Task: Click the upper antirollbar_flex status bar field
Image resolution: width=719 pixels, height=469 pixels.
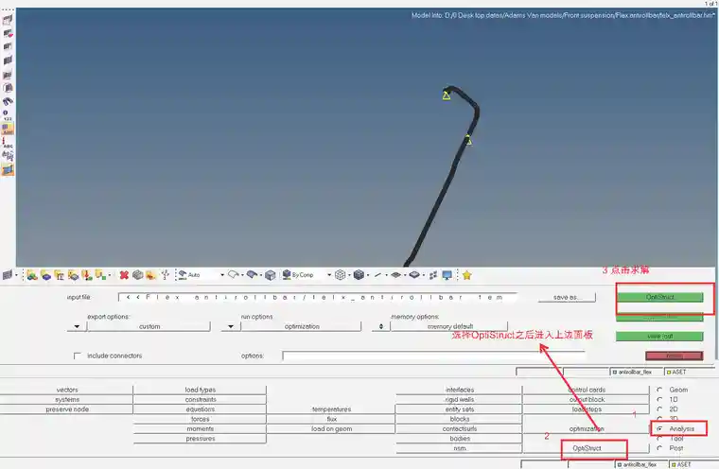Action: click(x=637, y=372)
